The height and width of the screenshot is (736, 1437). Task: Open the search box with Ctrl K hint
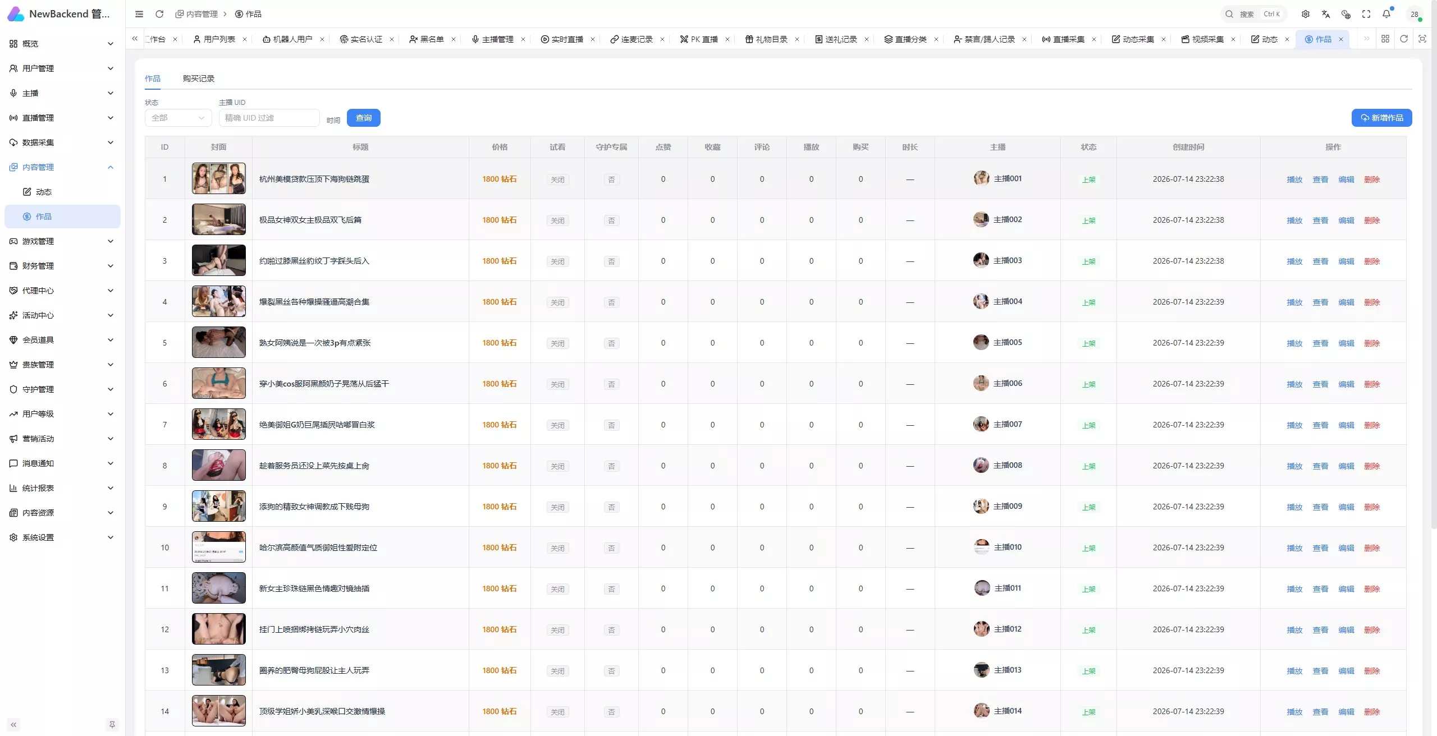1253,14
